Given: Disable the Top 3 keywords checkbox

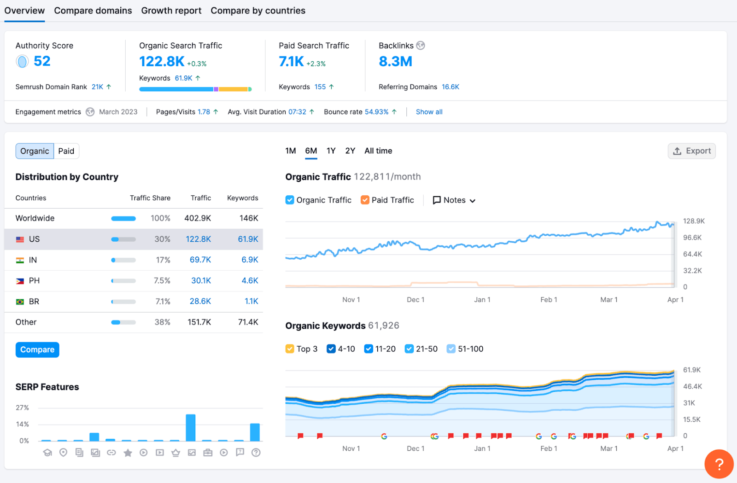Looking at the screenshot, I should (x=290, y=349).
